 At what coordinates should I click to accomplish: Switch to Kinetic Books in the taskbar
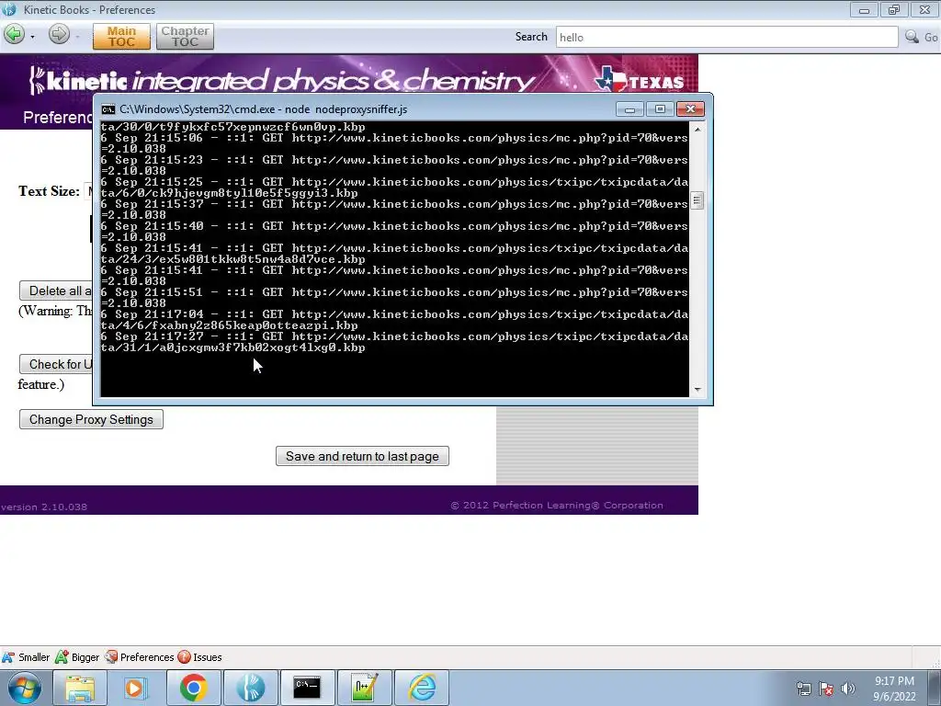point(250,688)
